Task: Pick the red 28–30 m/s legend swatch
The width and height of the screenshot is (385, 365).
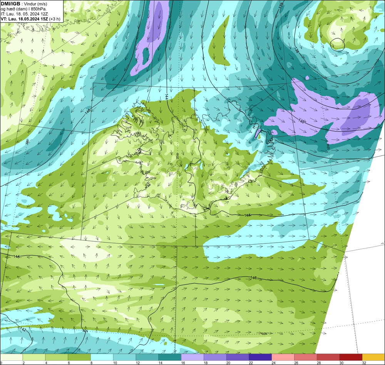Action: (x=328, y=357)
